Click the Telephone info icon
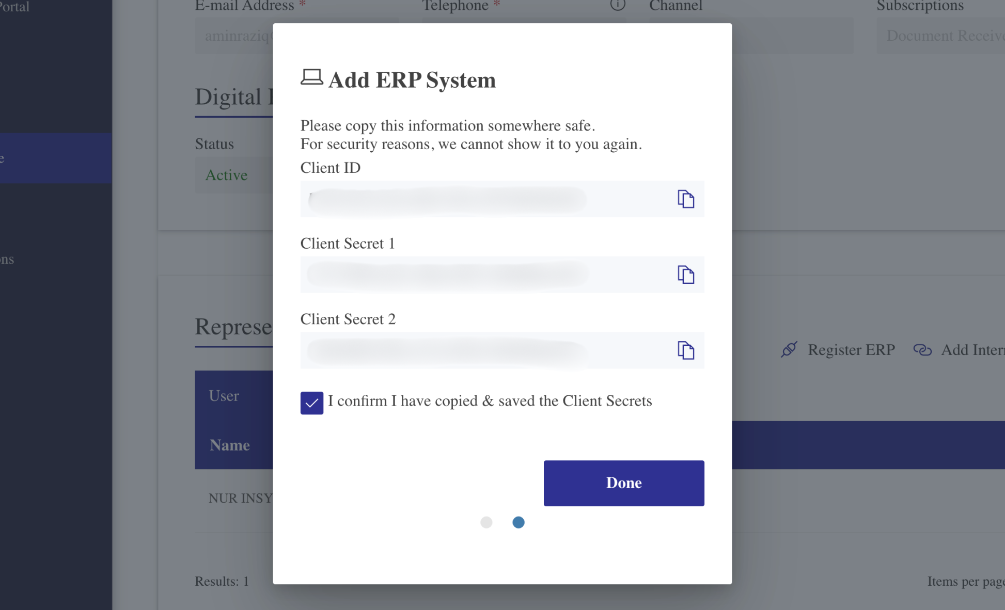 tap(617, 5)
